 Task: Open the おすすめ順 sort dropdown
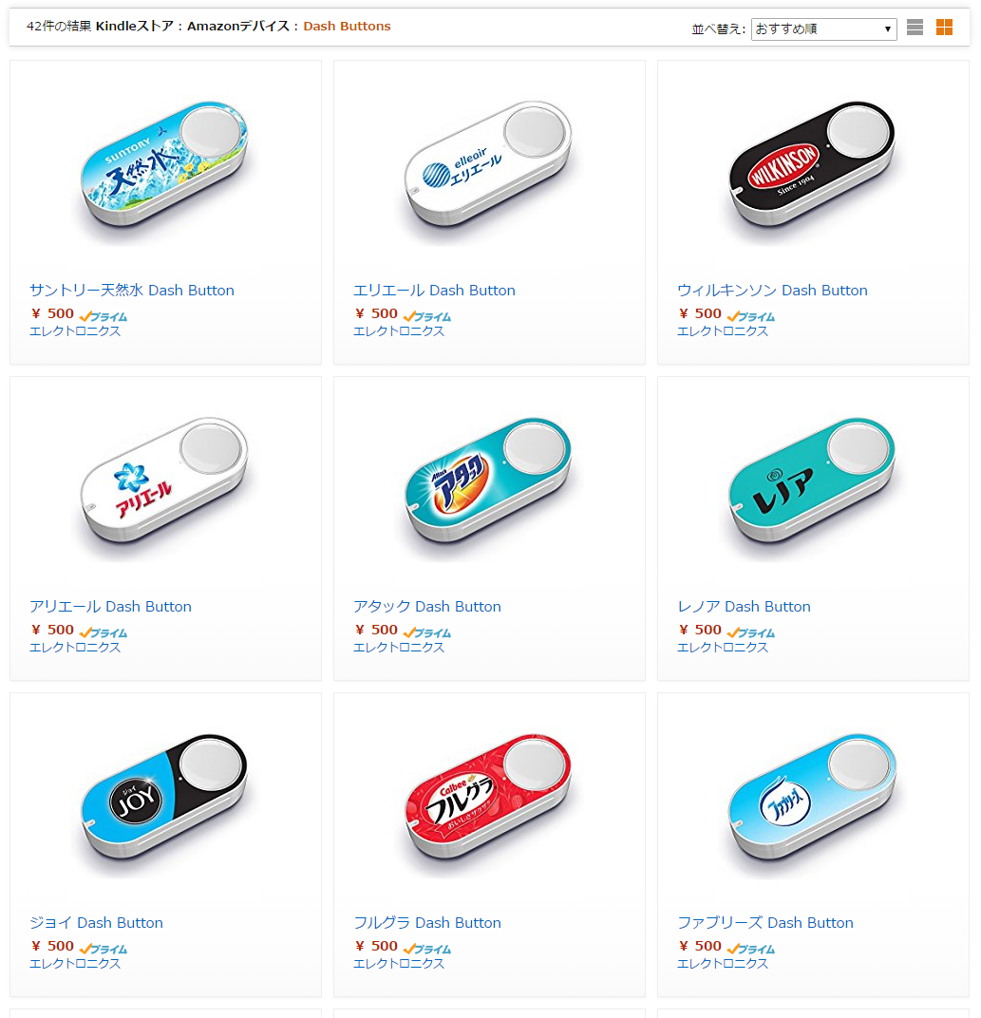[x=824, y=29]
